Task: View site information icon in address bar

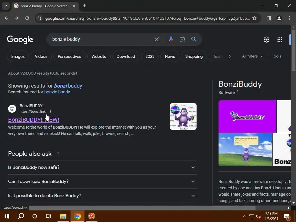Action: [40, 18]
